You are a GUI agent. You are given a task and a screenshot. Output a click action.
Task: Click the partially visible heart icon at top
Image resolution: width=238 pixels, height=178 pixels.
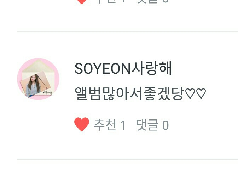coord(82,2)
